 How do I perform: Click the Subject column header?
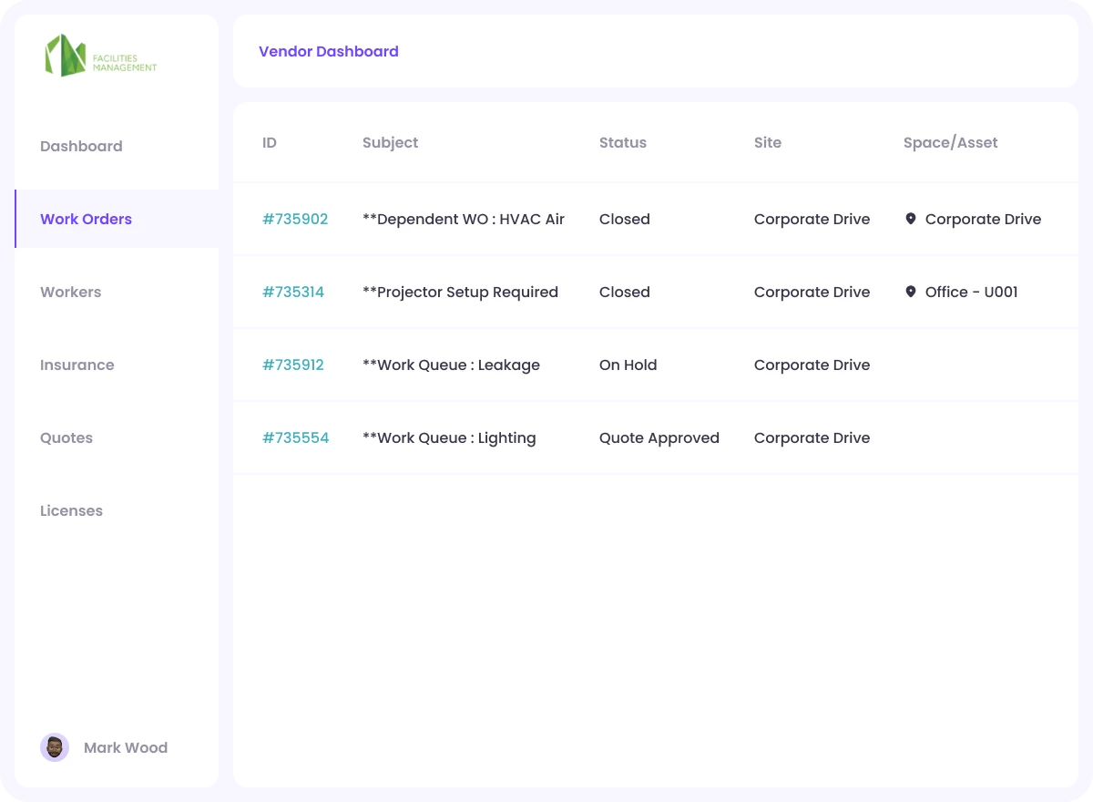coord(390,142)
